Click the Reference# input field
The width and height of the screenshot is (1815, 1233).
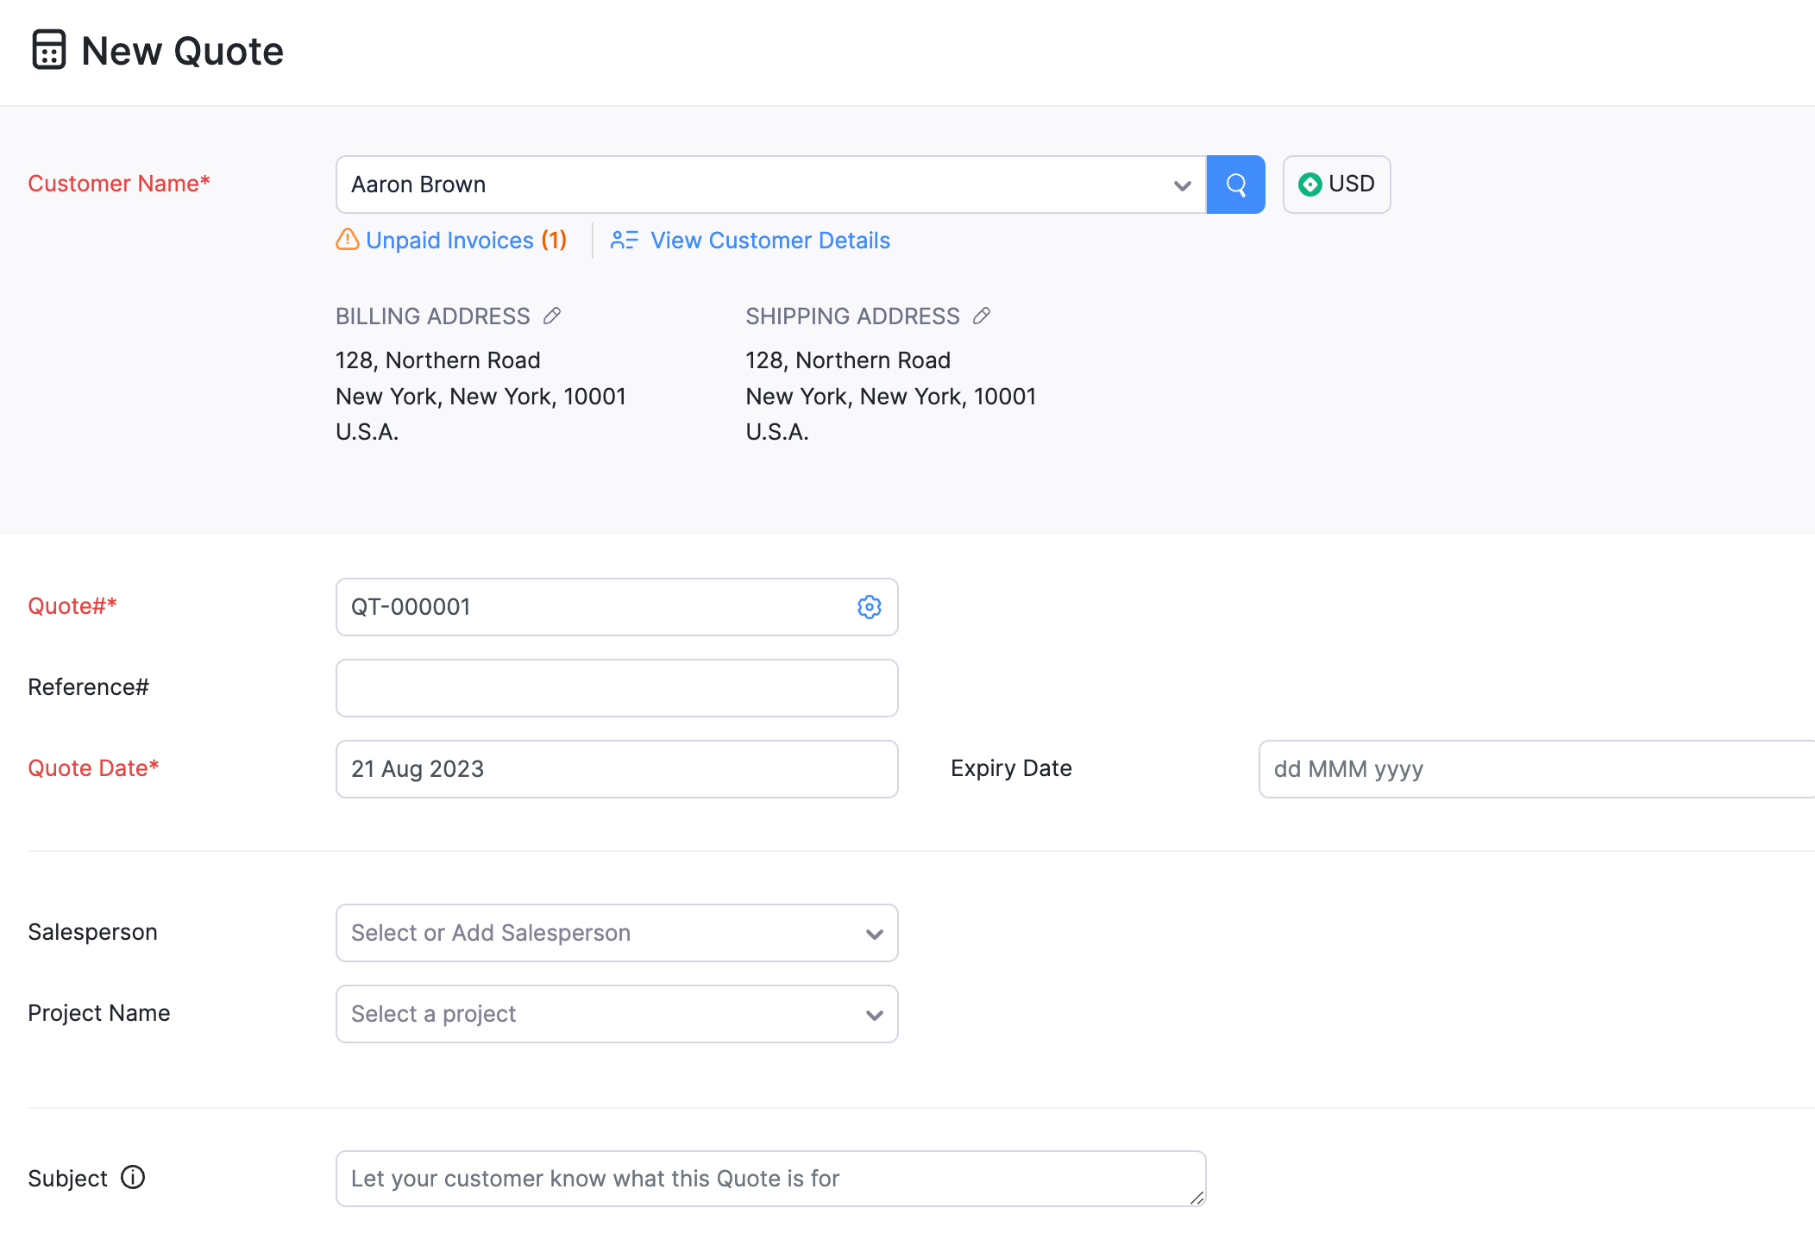pos(616,688)
